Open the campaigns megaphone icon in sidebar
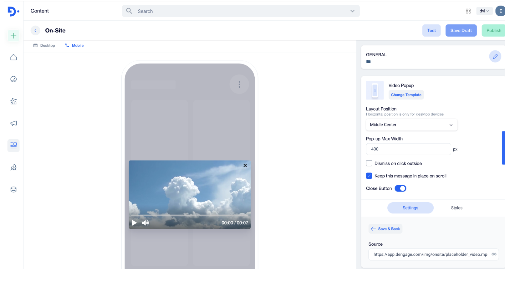 [13, 123]
